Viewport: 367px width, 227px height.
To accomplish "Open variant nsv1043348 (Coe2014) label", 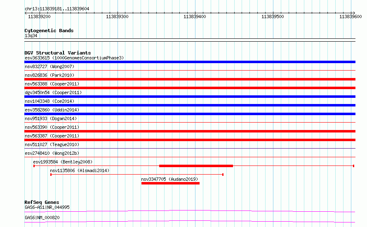I will (x=49, y=101).
